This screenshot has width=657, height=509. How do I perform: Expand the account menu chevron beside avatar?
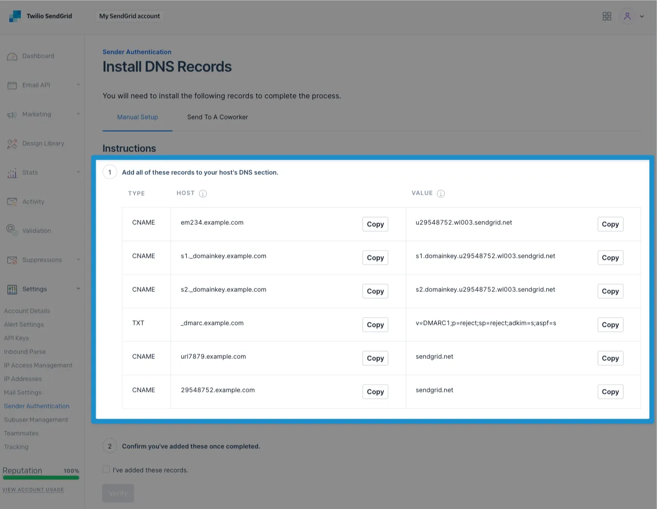click(x=642, y=17)
